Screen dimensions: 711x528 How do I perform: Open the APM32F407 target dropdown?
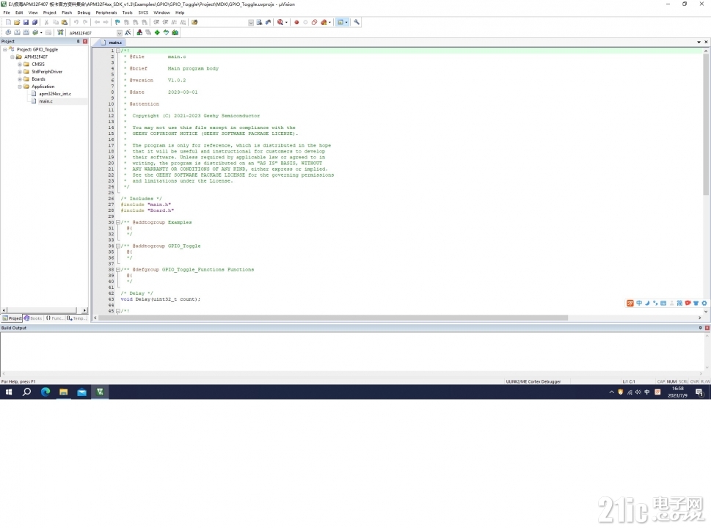[120, 33]
